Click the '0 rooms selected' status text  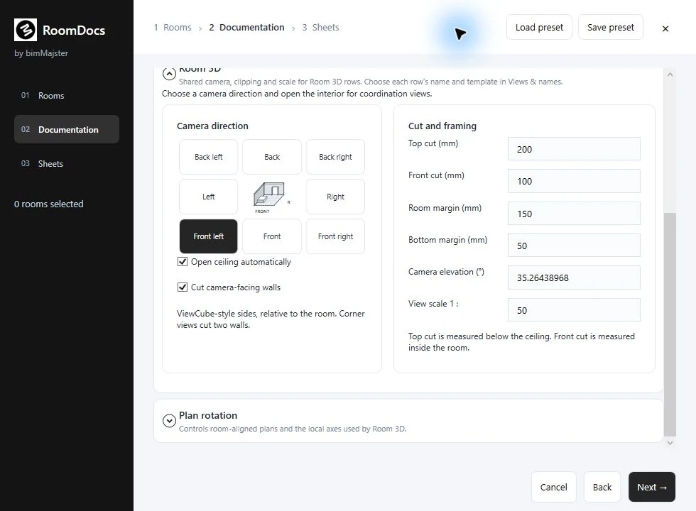click(49, 204)
